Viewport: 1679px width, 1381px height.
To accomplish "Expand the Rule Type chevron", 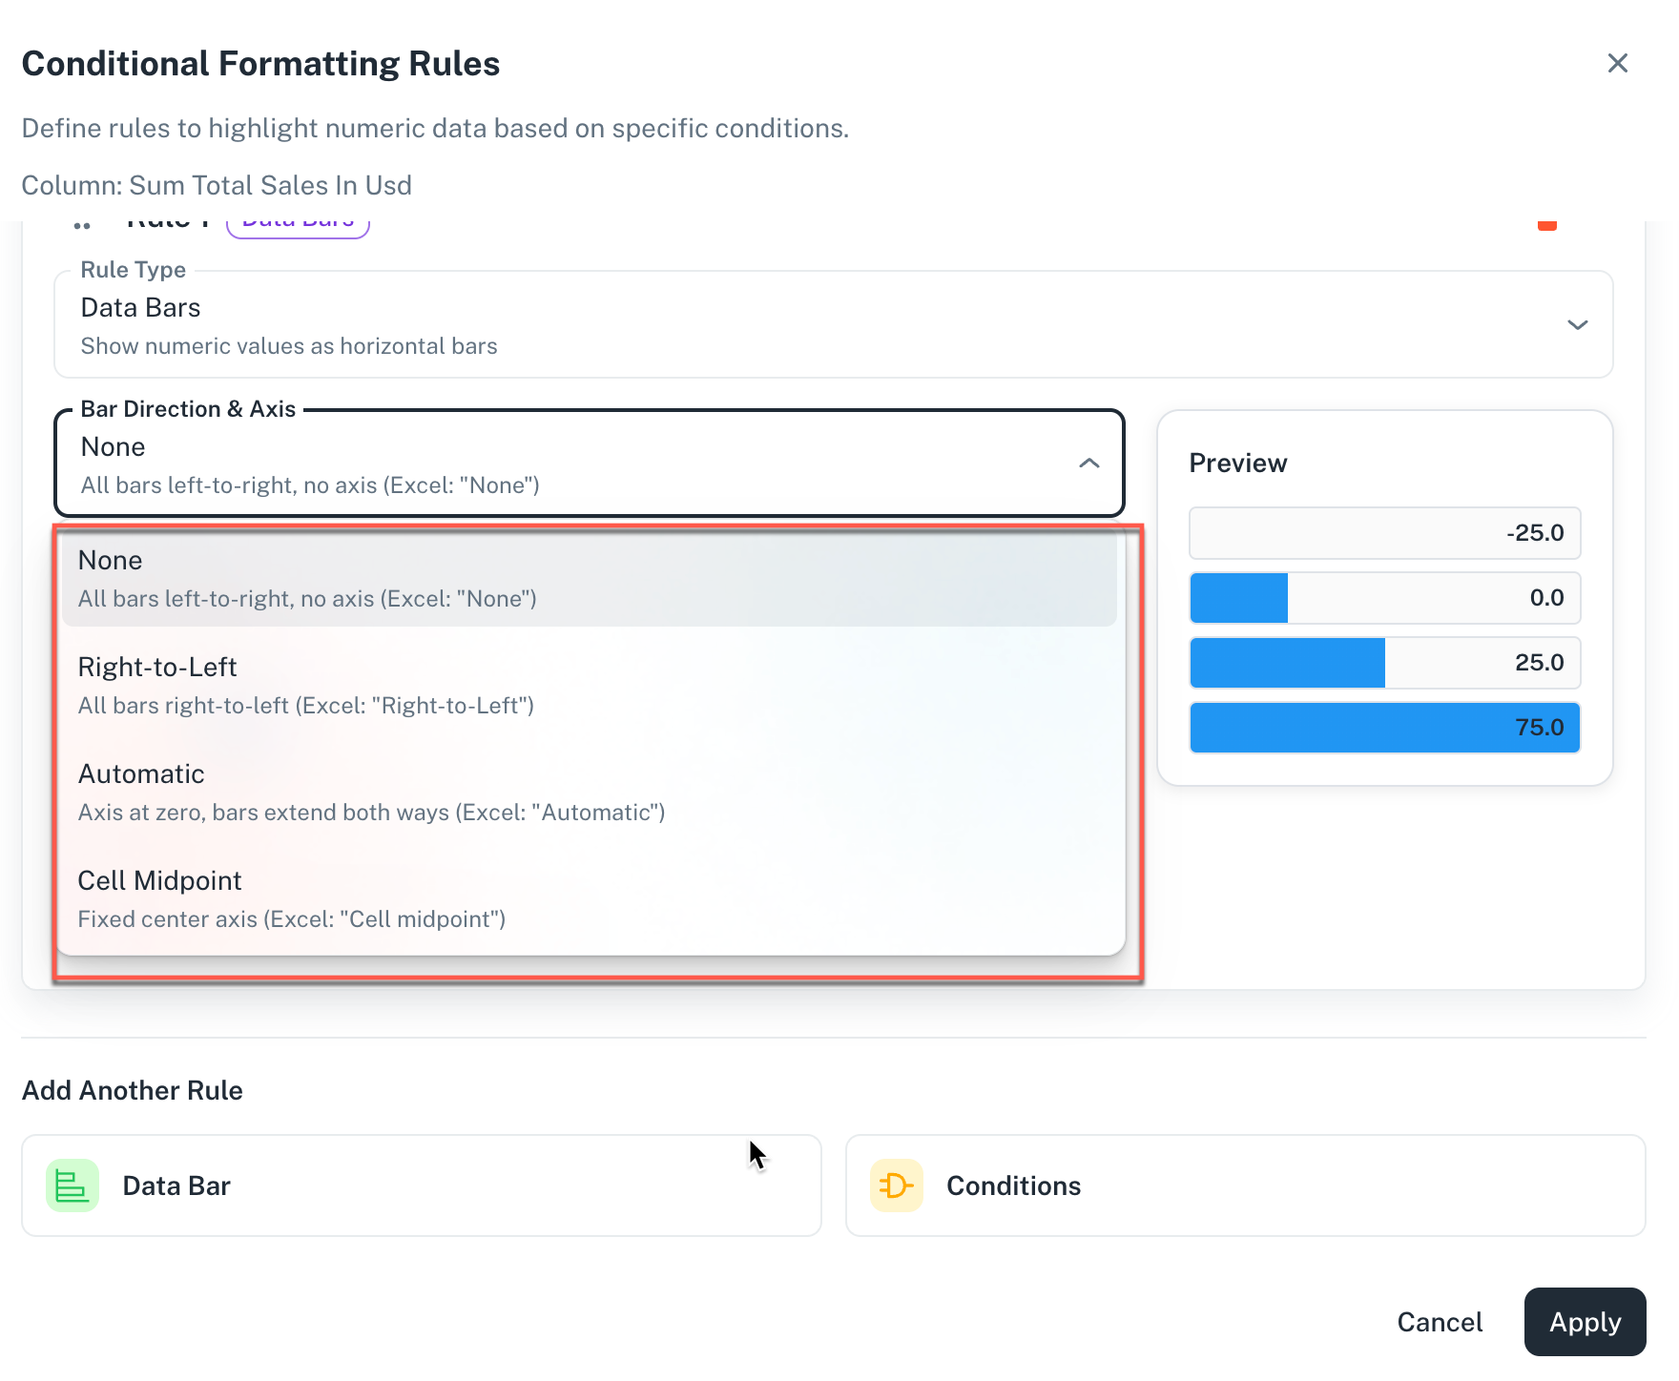I will (x=1577, y=325).
